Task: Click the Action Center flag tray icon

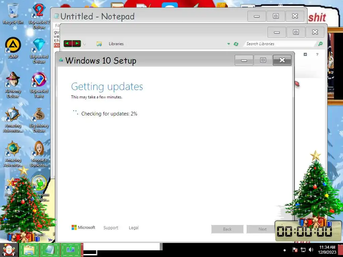Action: 295,250
